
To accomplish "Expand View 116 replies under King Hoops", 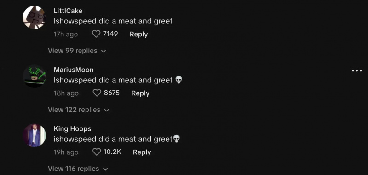I will 78,169.
